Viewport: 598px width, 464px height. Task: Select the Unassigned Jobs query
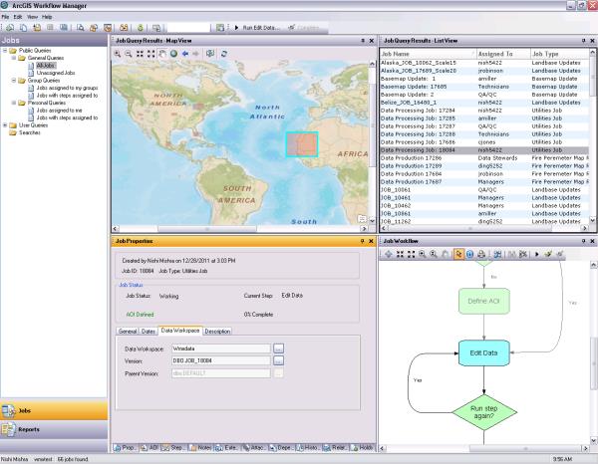56,73
